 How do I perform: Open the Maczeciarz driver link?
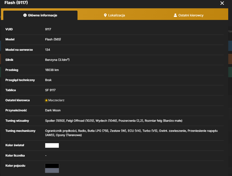point(56,100)
